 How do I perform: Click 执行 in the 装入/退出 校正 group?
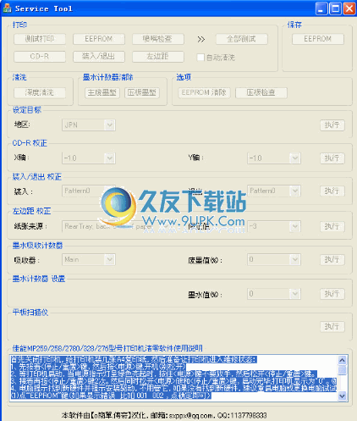pyautogui.click(x=332, y=191)
